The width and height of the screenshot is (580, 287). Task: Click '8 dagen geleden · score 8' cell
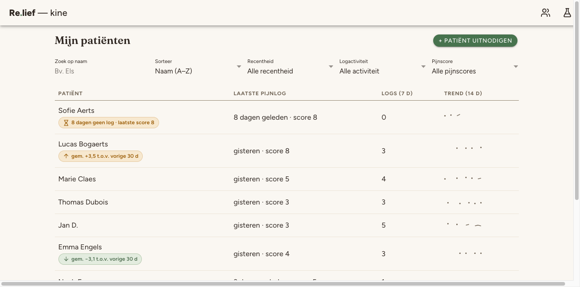(x=275, y=117)
